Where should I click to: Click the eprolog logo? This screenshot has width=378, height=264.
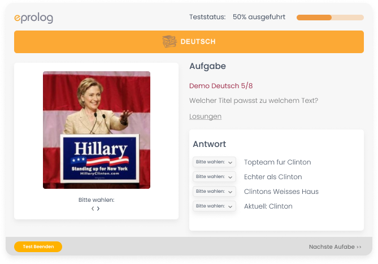33,18
